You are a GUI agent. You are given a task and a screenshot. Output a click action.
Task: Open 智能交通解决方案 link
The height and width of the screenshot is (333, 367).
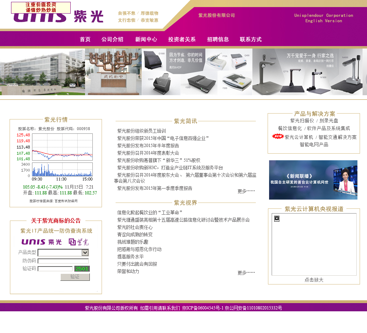point(338,137)
